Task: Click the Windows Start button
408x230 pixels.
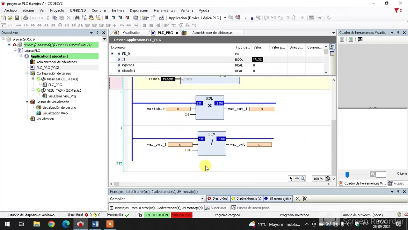Action: click(x=7, y=224)
